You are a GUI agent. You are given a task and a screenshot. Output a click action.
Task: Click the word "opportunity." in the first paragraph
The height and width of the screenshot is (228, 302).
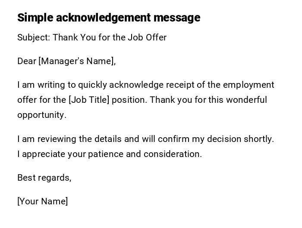(42, 115)
